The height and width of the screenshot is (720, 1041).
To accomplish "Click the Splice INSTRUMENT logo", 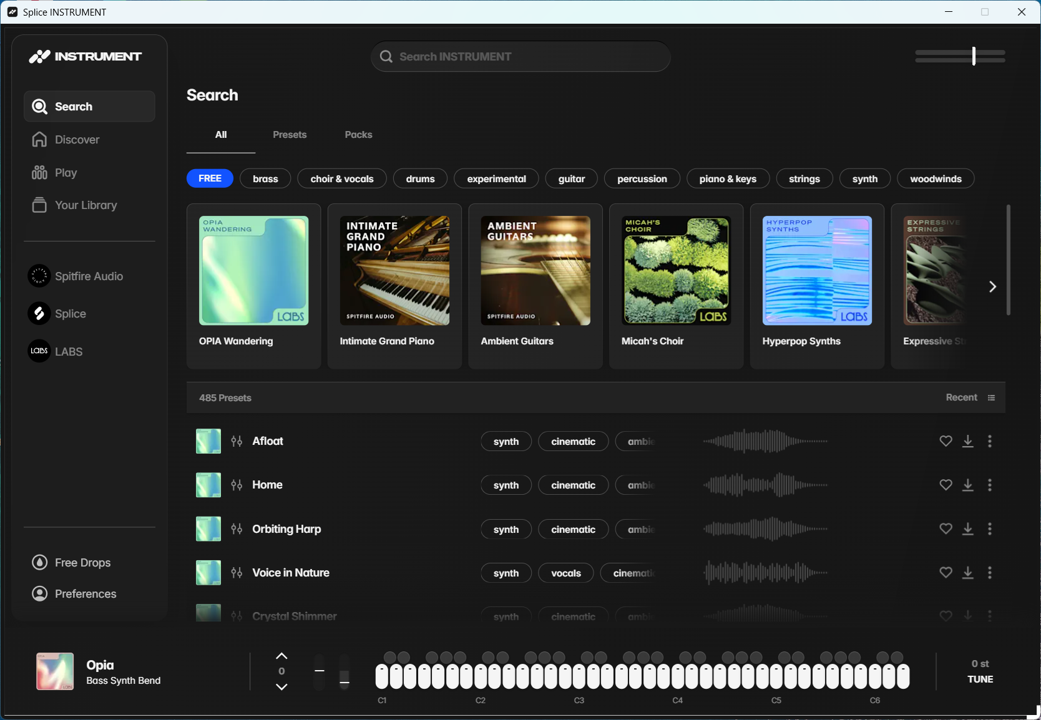I will [x=86, y=57].
